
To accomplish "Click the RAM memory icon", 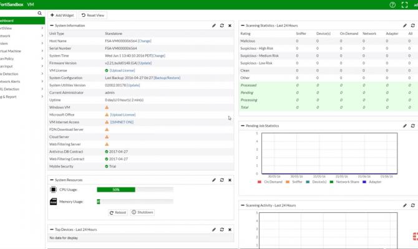I will (x=53, y=202).
